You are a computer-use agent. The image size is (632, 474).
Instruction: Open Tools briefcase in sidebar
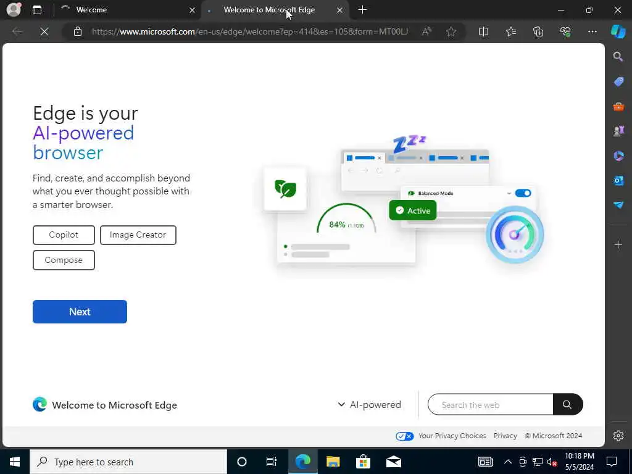[618, 106]
